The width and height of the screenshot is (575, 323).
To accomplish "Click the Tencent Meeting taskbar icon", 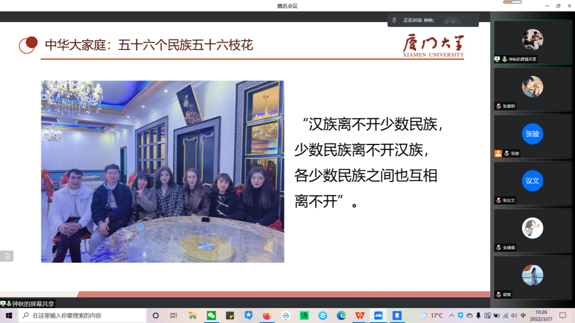I will [x=378, y=315].
